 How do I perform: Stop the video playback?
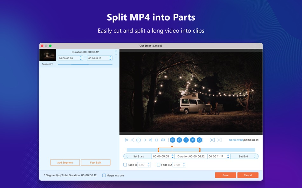156,140
